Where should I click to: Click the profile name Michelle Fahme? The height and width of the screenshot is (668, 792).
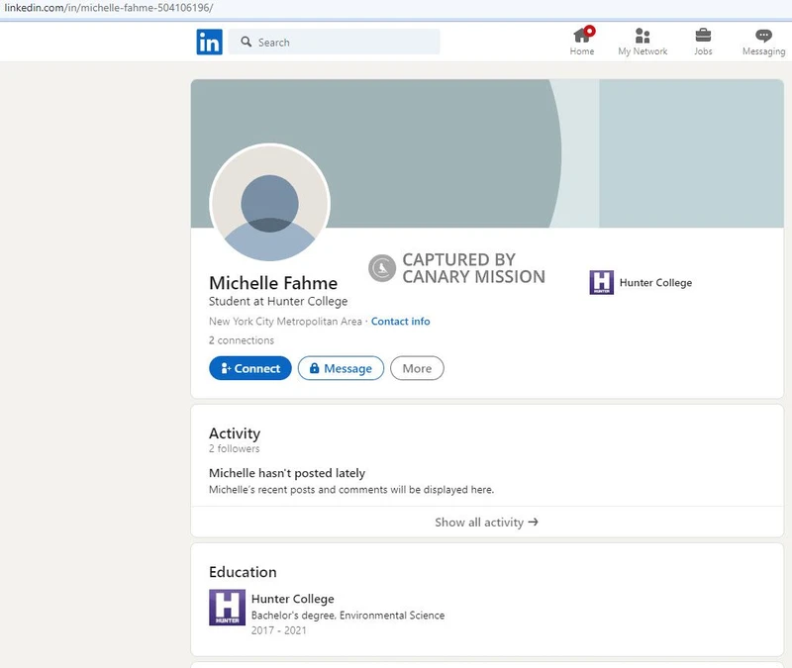(x=273, y=283)
